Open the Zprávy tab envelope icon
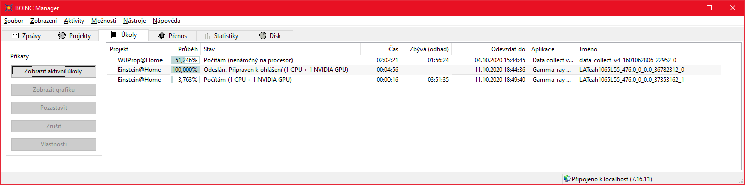 tap(15, 36)
